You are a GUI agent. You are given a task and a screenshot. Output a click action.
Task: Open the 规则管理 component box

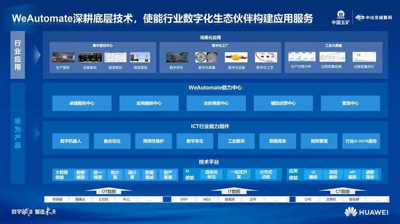319,141
